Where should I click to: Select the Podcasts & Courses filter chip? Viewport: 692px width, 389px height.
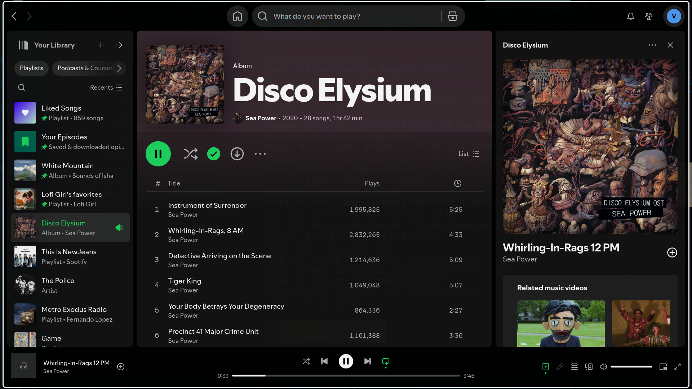(x=85, y=68)
